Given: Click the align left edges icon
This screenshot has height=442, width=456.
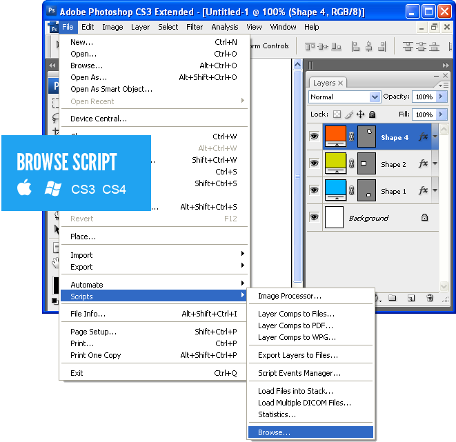Looking at the screenshot, I should (x=355, y=46).
